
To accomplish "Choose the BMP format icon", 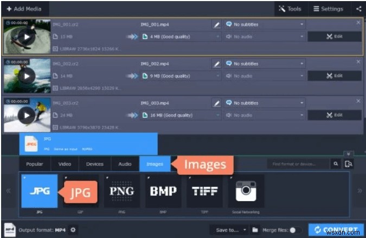I will pos(163,191).
